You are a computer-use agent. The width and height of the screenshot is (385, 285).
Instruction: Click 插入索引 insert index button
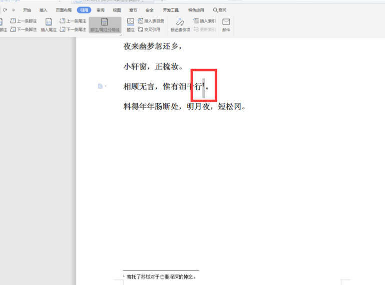pos(205,21)
